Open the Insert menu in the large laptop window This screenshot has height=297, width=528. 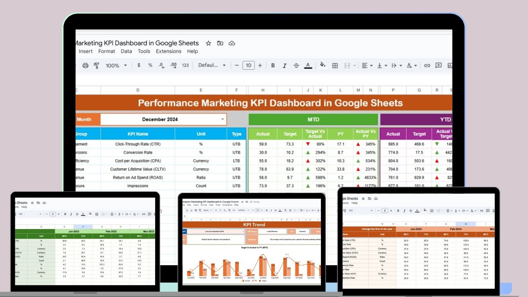86,51
